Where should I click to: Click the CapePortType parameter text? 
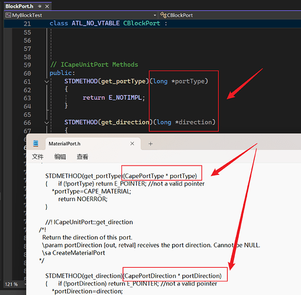tap(144, 176)
